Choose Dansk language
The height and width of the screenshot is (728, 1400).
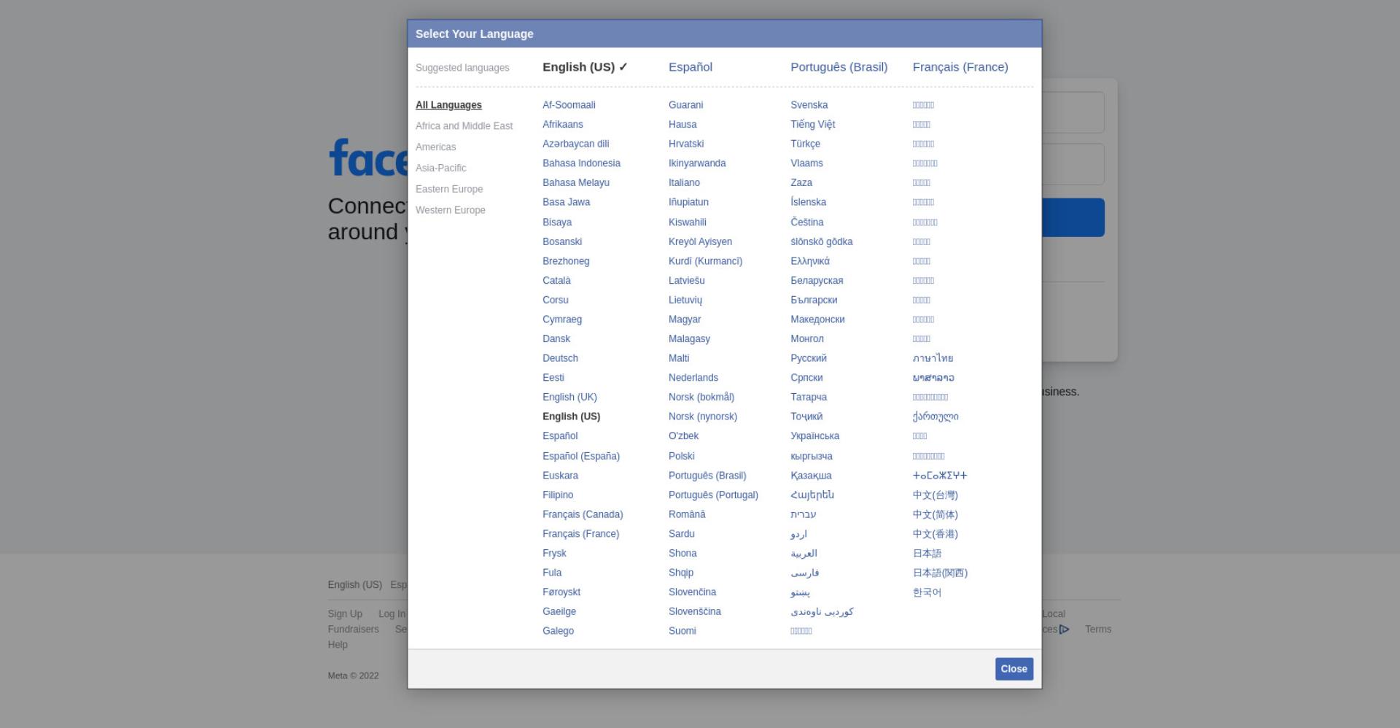coord(556,339)
